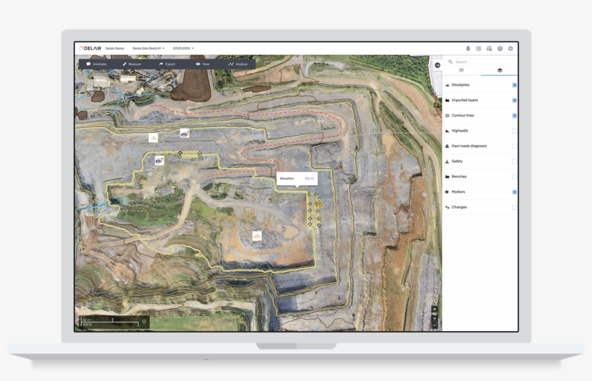Click the compass north arrow control
Screen dimensions: 592x381
click(435, 310)
